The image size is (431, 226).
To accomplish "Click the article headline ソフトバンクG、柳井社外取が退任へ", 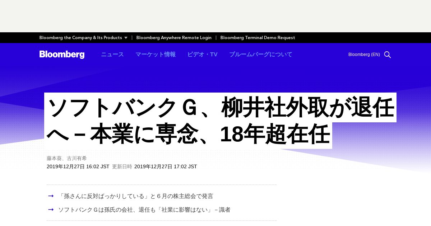I will tap(220, 121).
